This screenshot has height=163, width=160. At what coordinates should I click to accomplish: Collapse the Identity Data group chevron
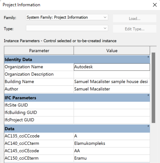pos(148,57)
